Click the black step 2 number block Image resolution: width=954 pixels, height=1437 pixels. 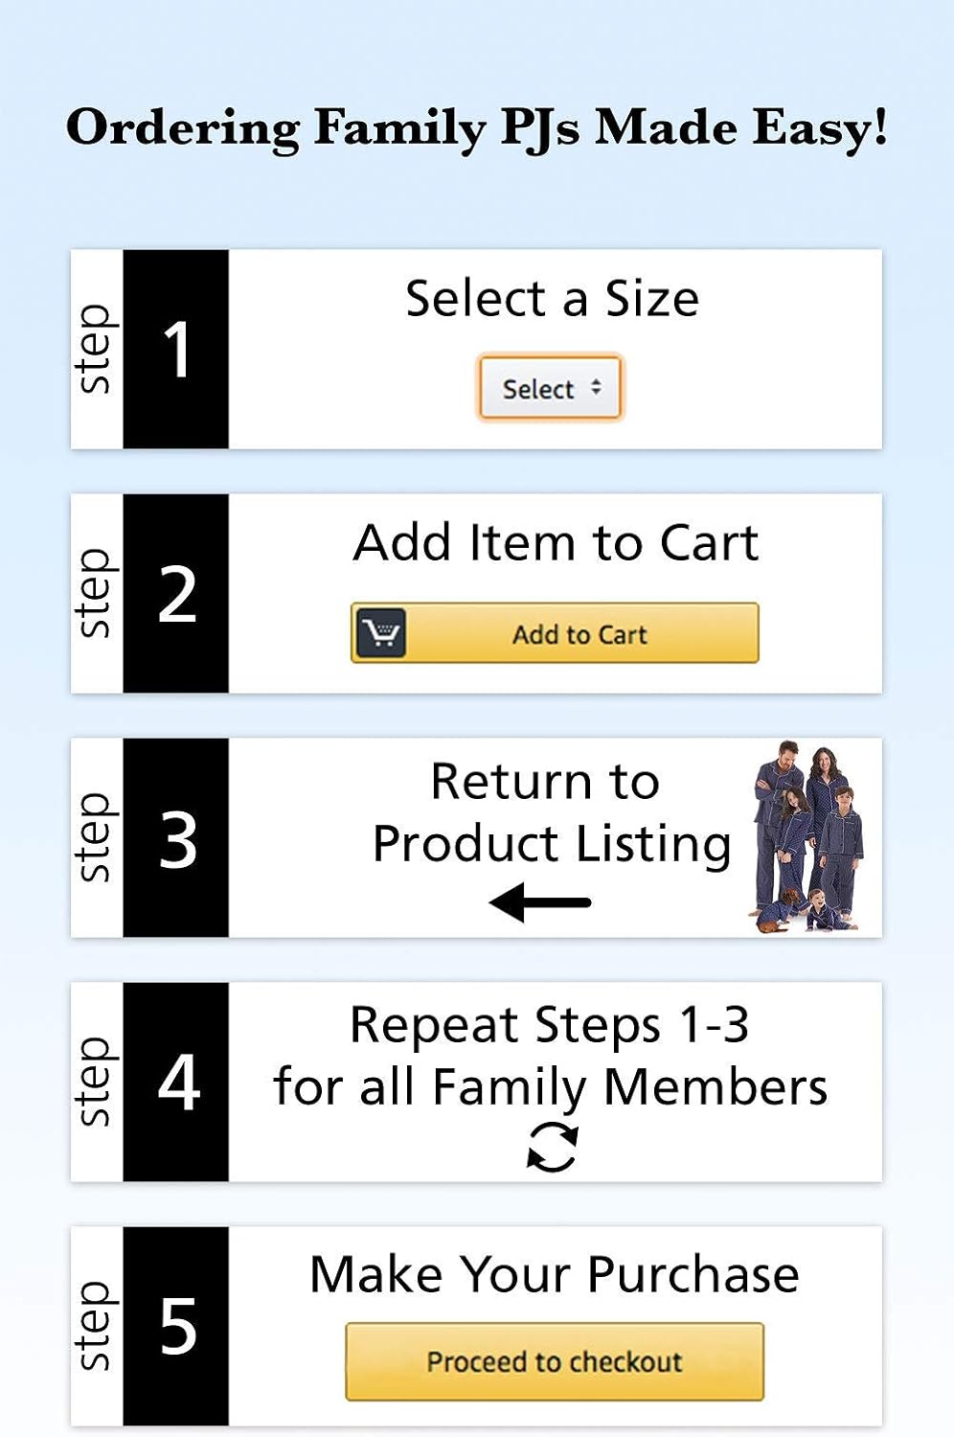click(176, 594)
